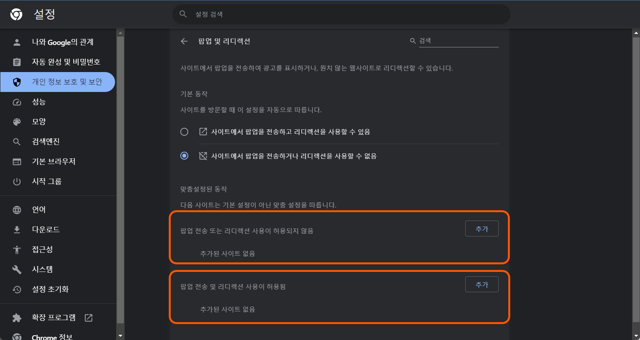Open the 검색엔진 settings section
Viewport: 640px width, 340px height.
tap(58, 142)
